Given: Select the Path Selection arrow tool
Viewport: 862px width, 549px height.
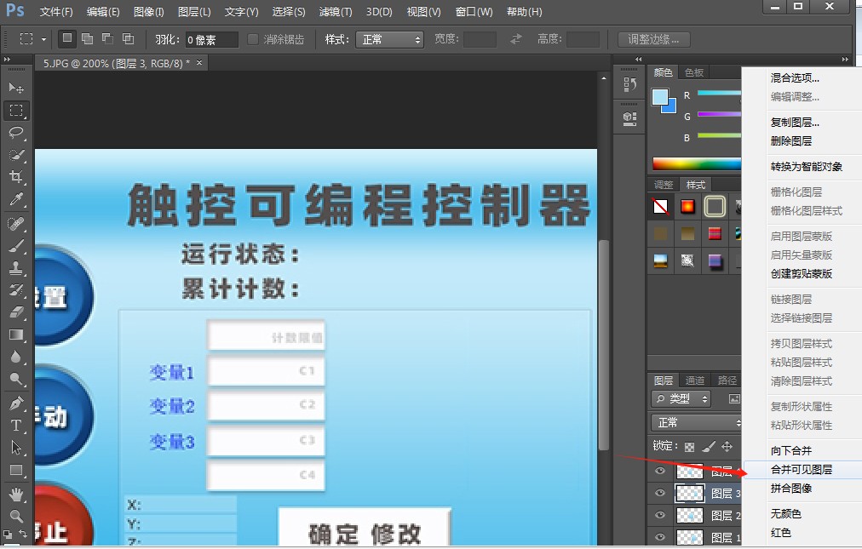Looking at the screenshot, I should [x=16, y=448].
